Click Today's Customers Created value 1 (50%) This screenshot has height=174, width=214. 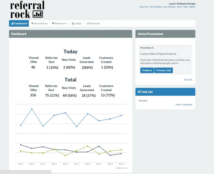[107, 67]
